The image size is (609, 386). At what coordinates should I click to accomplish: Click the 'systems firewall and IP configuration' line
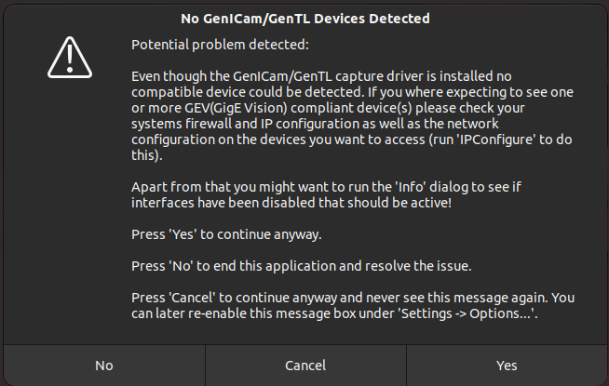[x=315, y=124]
